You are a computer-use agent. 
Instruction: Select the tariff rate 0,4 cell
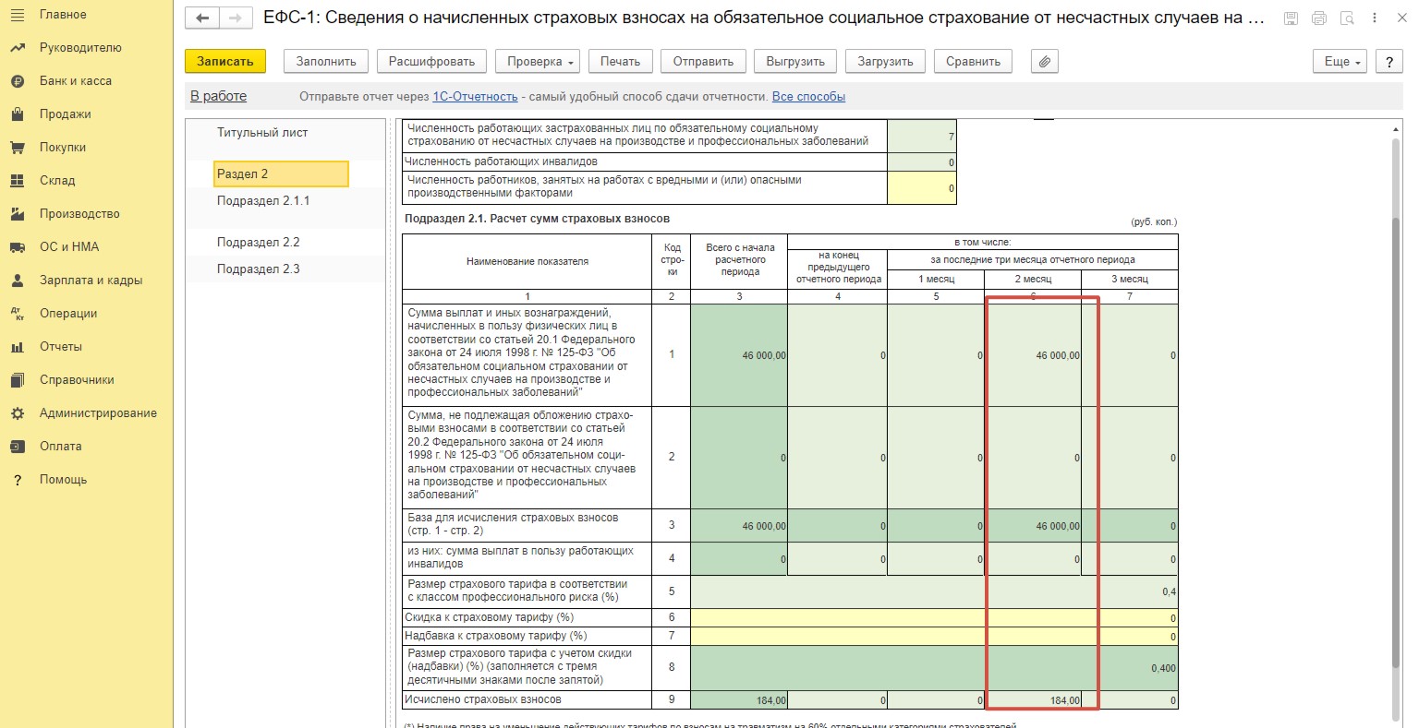coord(934,591)
